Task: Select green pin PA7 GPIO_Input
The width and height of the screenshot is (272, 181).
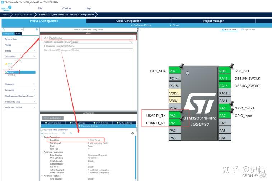Action: (x=225, y=116)
